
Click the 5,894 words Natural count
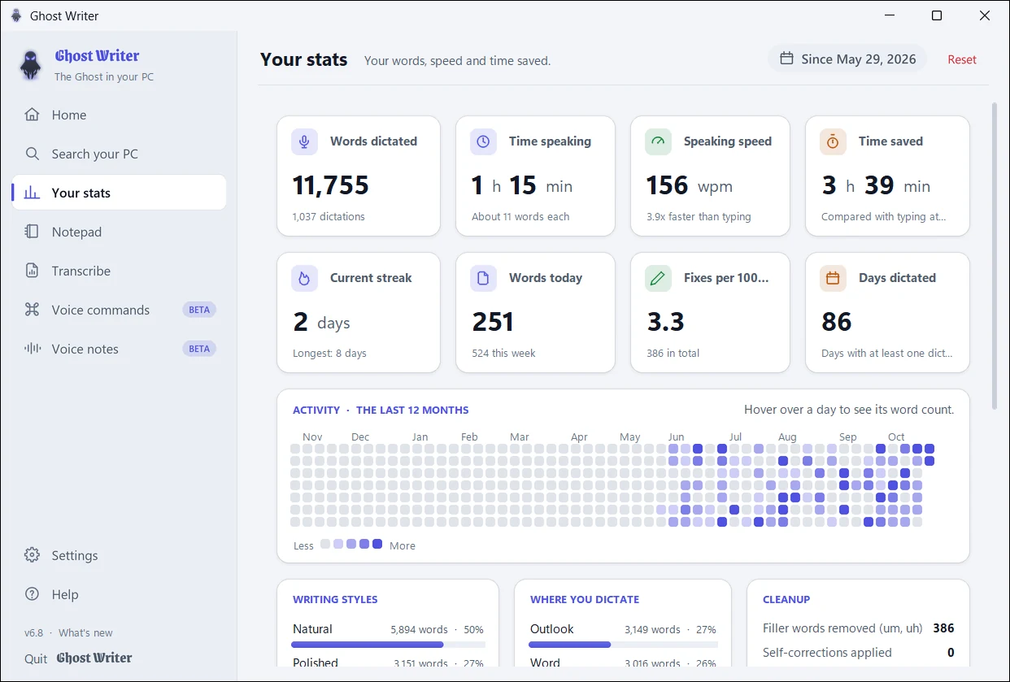click(x=419, y=630)
